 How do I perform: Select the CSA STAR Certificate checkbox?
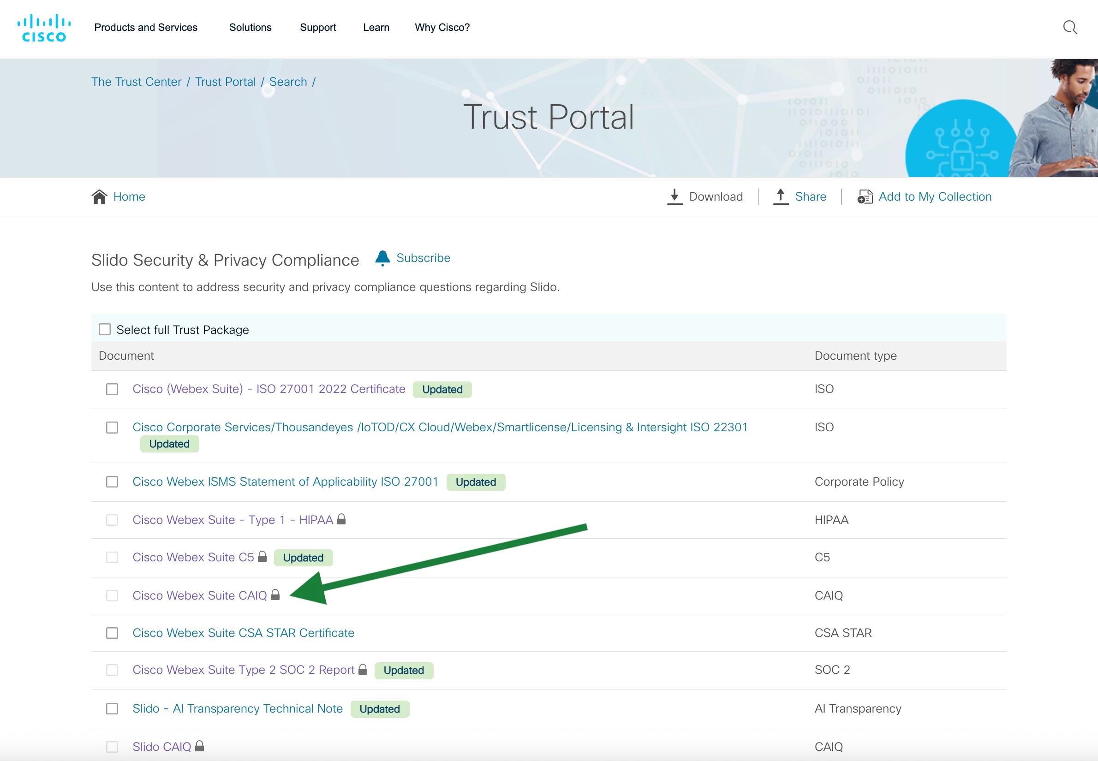tap(112, 633)
